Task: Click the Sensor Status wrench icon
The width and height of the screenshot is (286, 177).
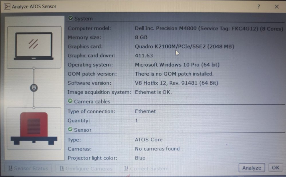Action: click(10, 168)
